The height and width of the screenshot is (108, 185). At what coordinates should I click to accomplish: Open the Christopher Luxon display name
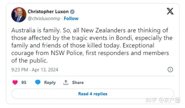click(x=48, y=12)
